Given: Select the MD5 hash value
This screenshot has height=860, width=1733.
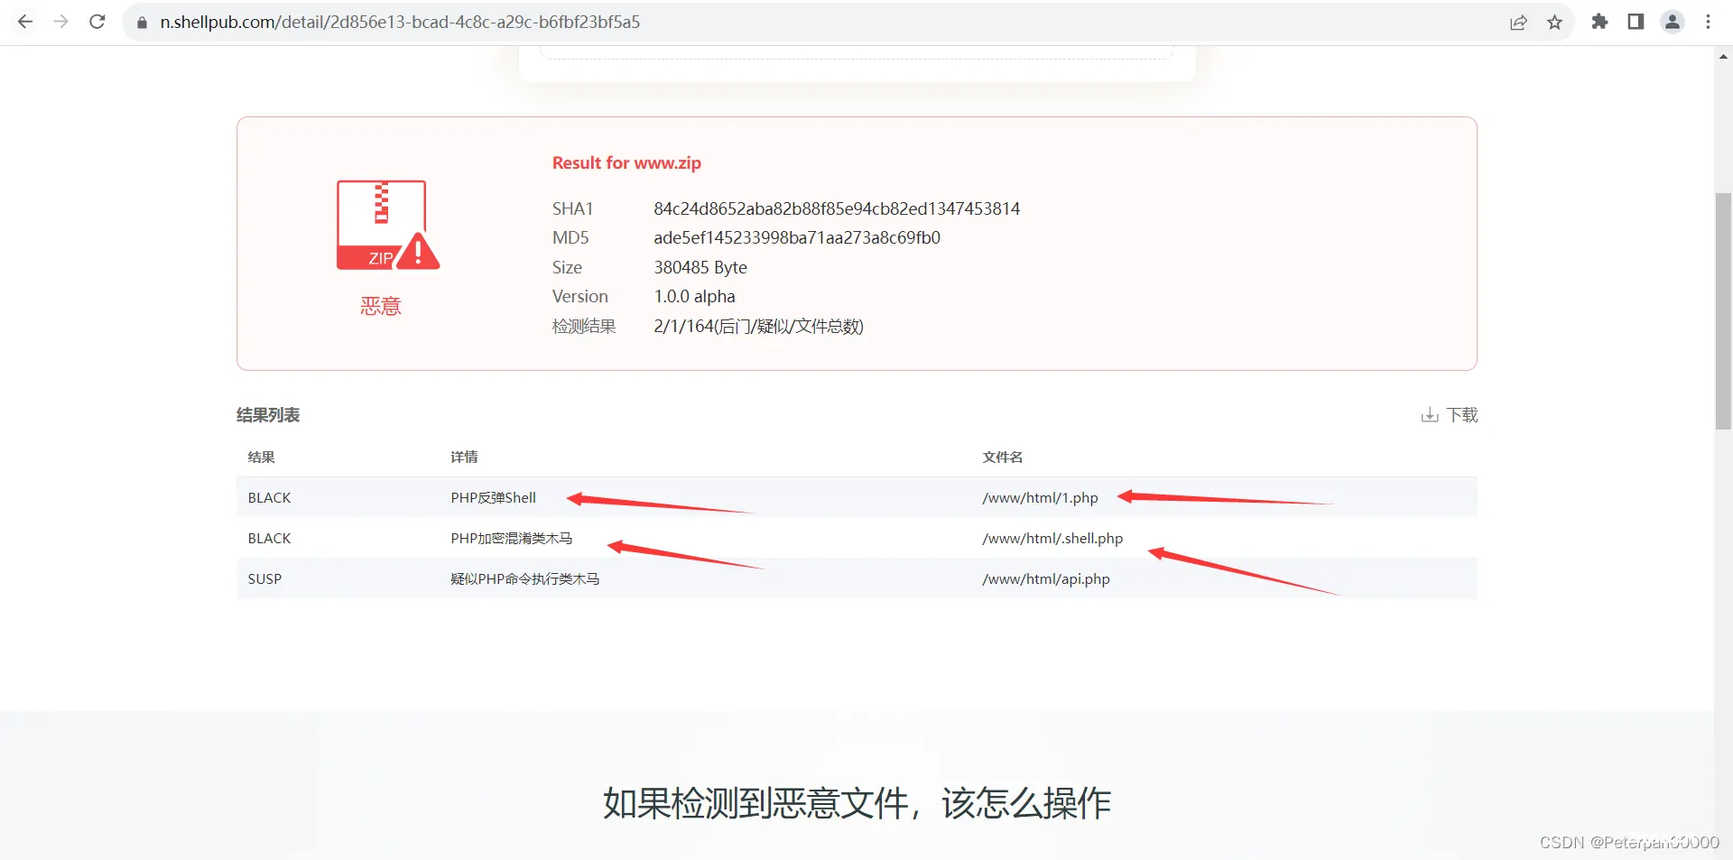Looking at the screenshot, I should coord(797,237).
